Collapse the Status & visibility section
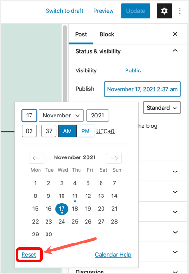The height and width of the screenshot is (274, 189). click(x=175, y=51)
